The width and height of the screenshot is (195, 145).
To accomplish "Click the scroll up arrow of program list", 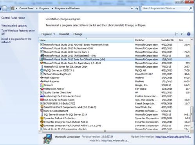I will [192, 39].
